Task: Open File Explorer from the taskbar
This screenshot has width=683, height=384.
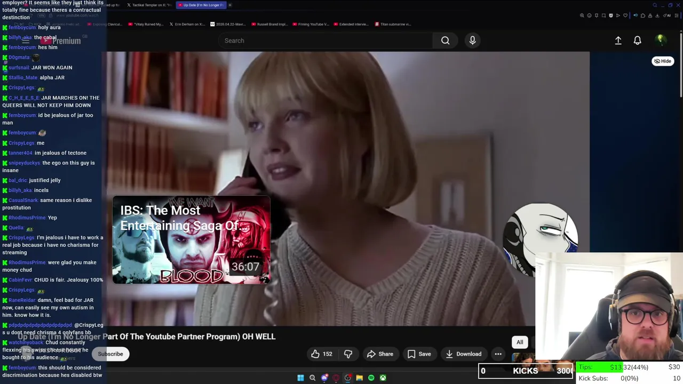Action: coord(359,378)
